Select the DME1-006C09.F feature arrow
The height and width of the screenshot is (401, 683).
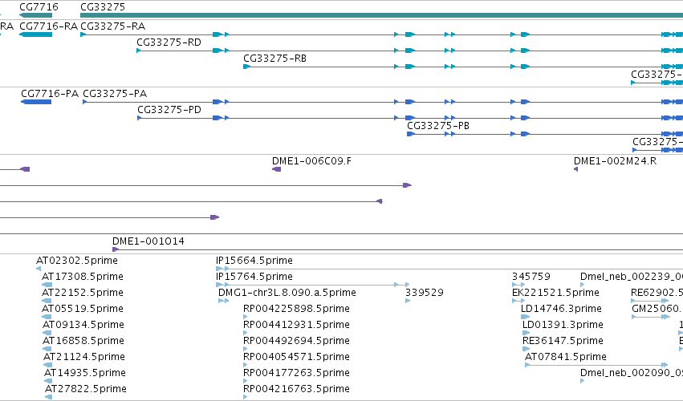tap(277, 169)
